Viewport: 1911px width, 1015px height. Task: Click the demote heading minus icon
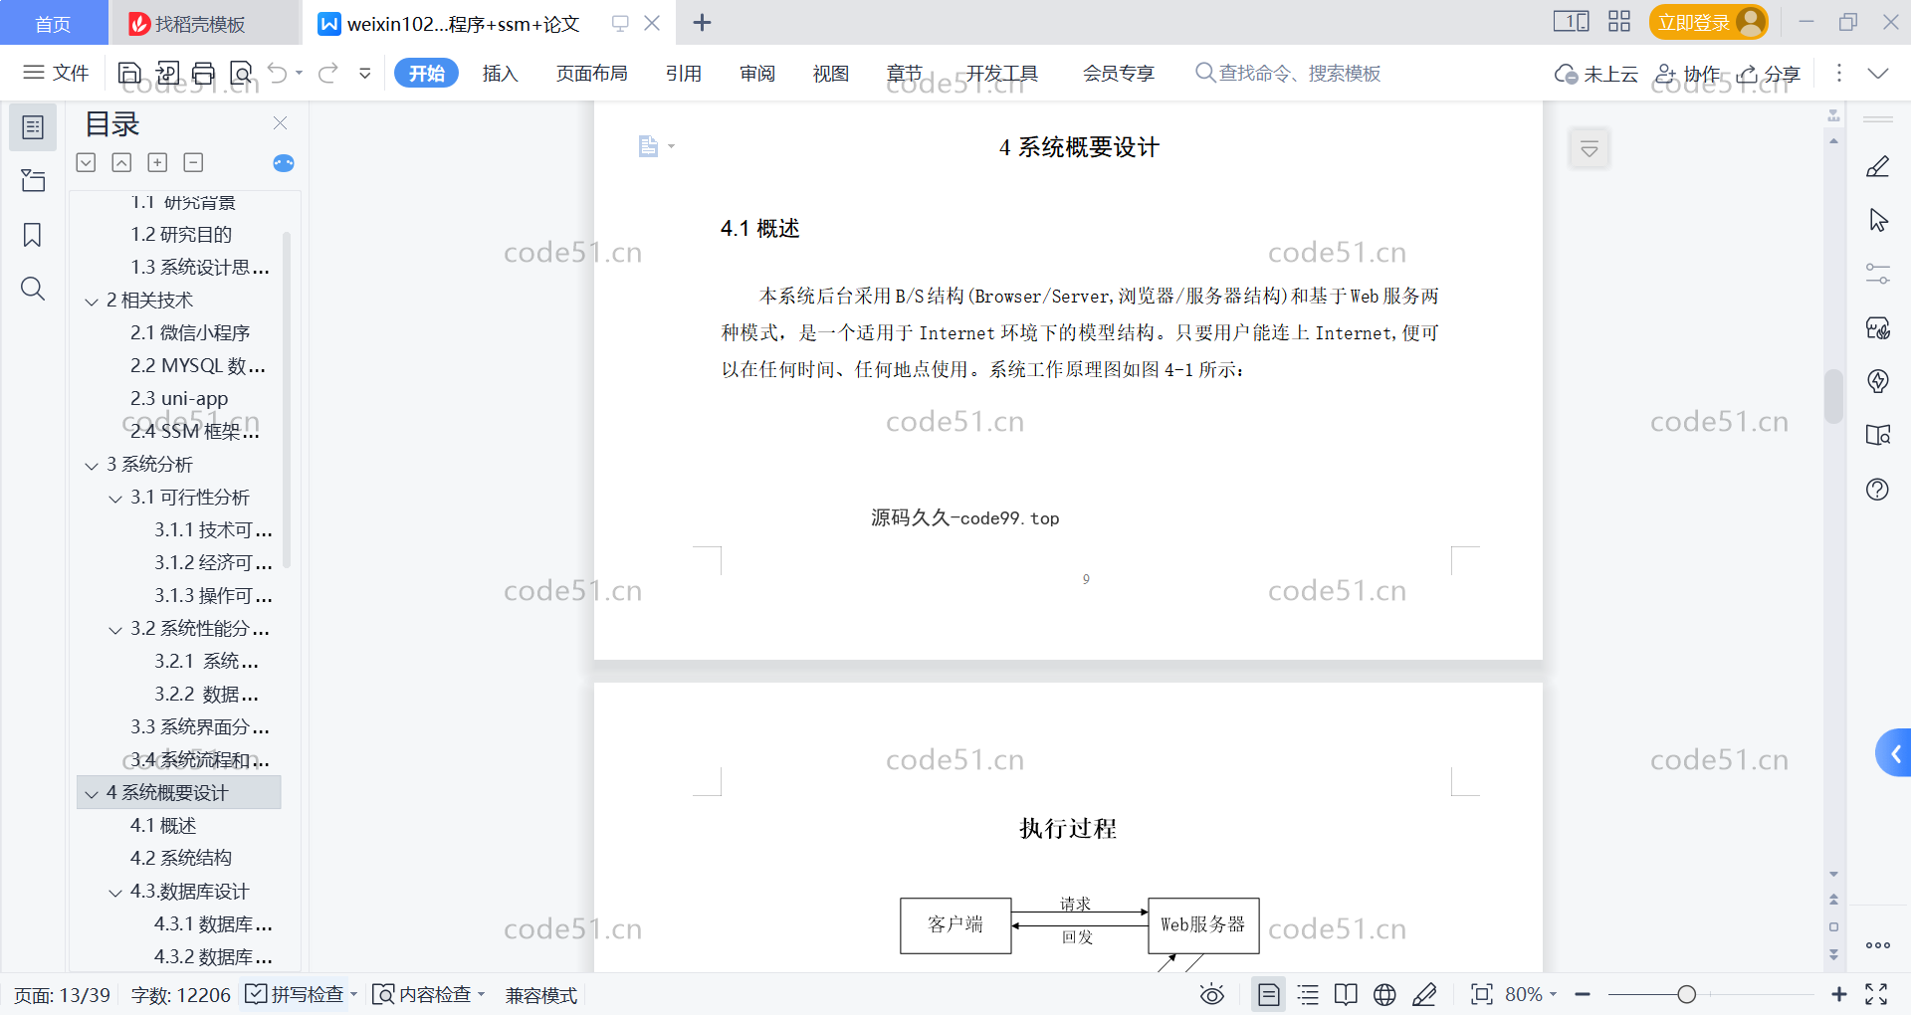(193, 162)
